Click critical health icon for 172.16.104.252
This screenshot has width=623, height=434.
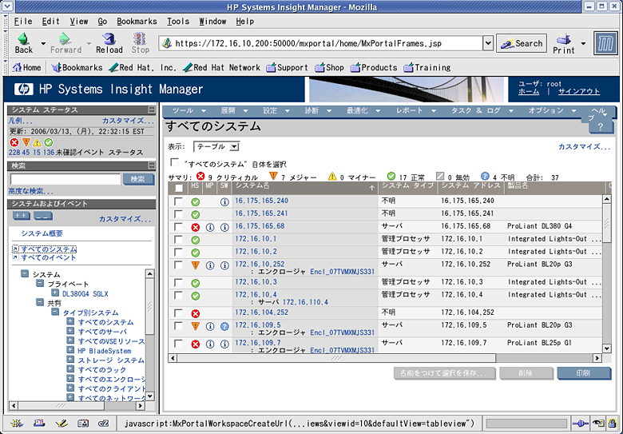coord(195,313)
